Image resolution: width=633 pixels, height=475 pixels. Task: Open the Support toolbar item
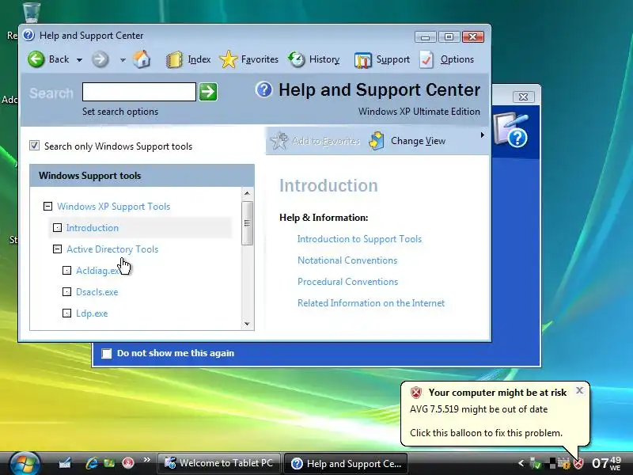(382, 60)
